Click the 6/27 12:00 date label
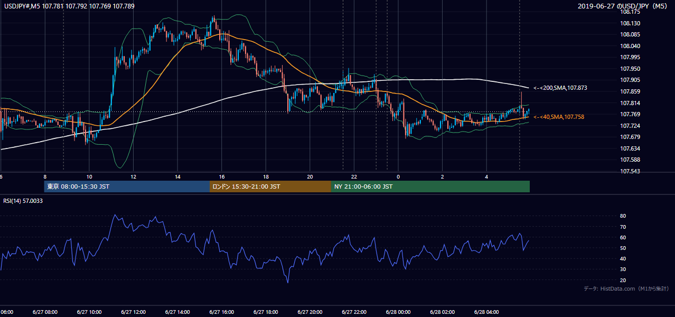 133,312
